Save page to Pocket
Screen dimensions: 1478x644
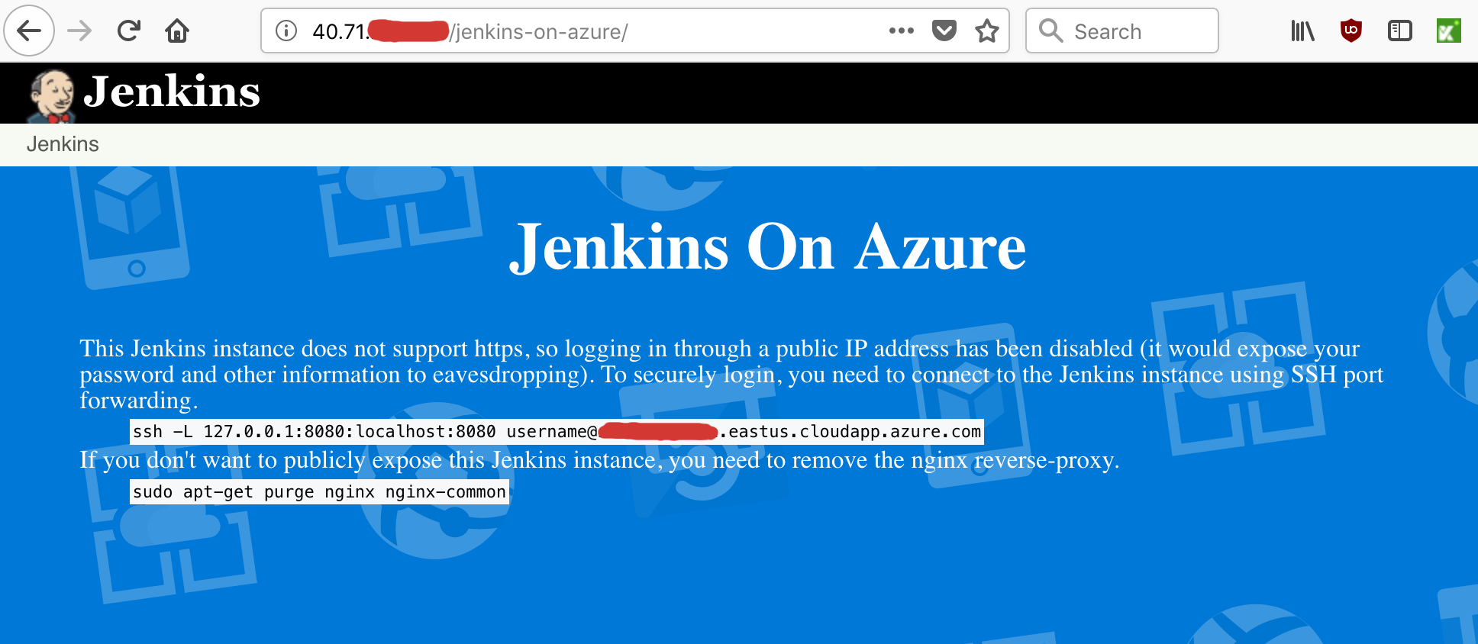pos(944,31)
